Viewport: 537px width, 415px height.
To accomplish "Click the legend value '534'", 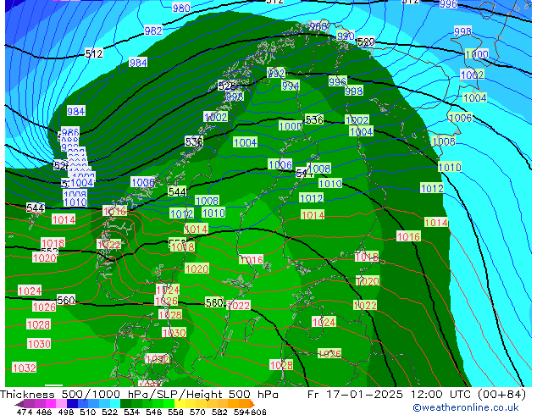I will pyautogui.click(x=131, y=412).
